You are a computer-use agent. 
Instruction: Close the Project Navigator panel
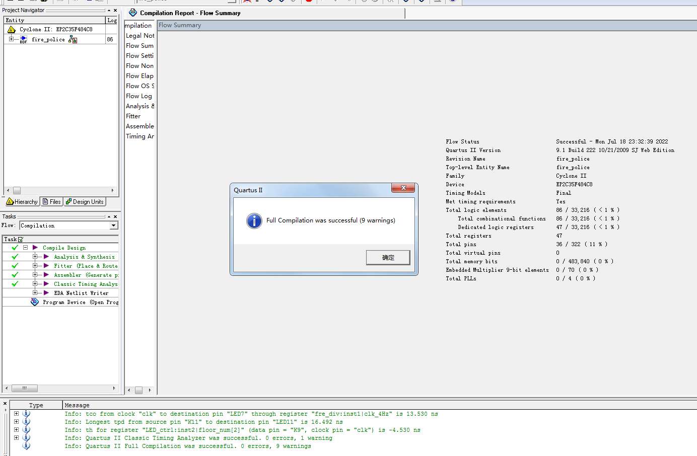coord(115,10)
